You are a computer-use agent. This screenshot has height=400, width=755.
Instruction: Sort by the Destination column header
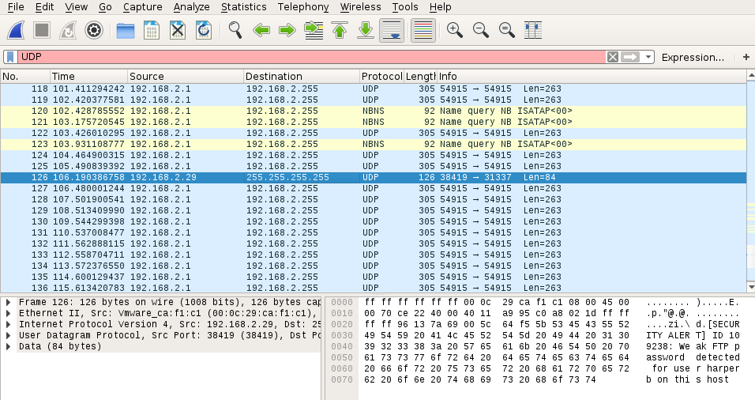pos(302,76)
